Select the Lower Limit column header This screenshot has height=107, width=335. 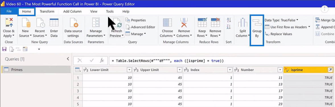pos(108,70)
